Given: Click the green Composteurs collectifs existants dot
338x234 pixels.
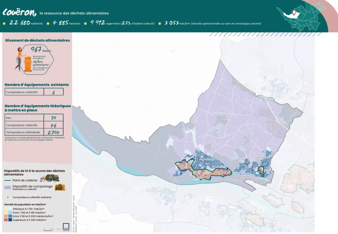Looking at the screenshot, I should click(8, 197).
